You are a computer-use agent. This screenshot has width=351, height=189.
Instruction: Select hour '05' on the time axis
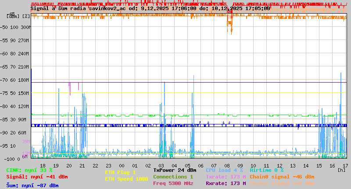pos(187,166)
